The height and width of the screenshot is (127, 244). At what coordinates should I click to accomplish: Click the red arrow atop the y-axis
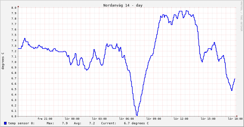[18, 6]
